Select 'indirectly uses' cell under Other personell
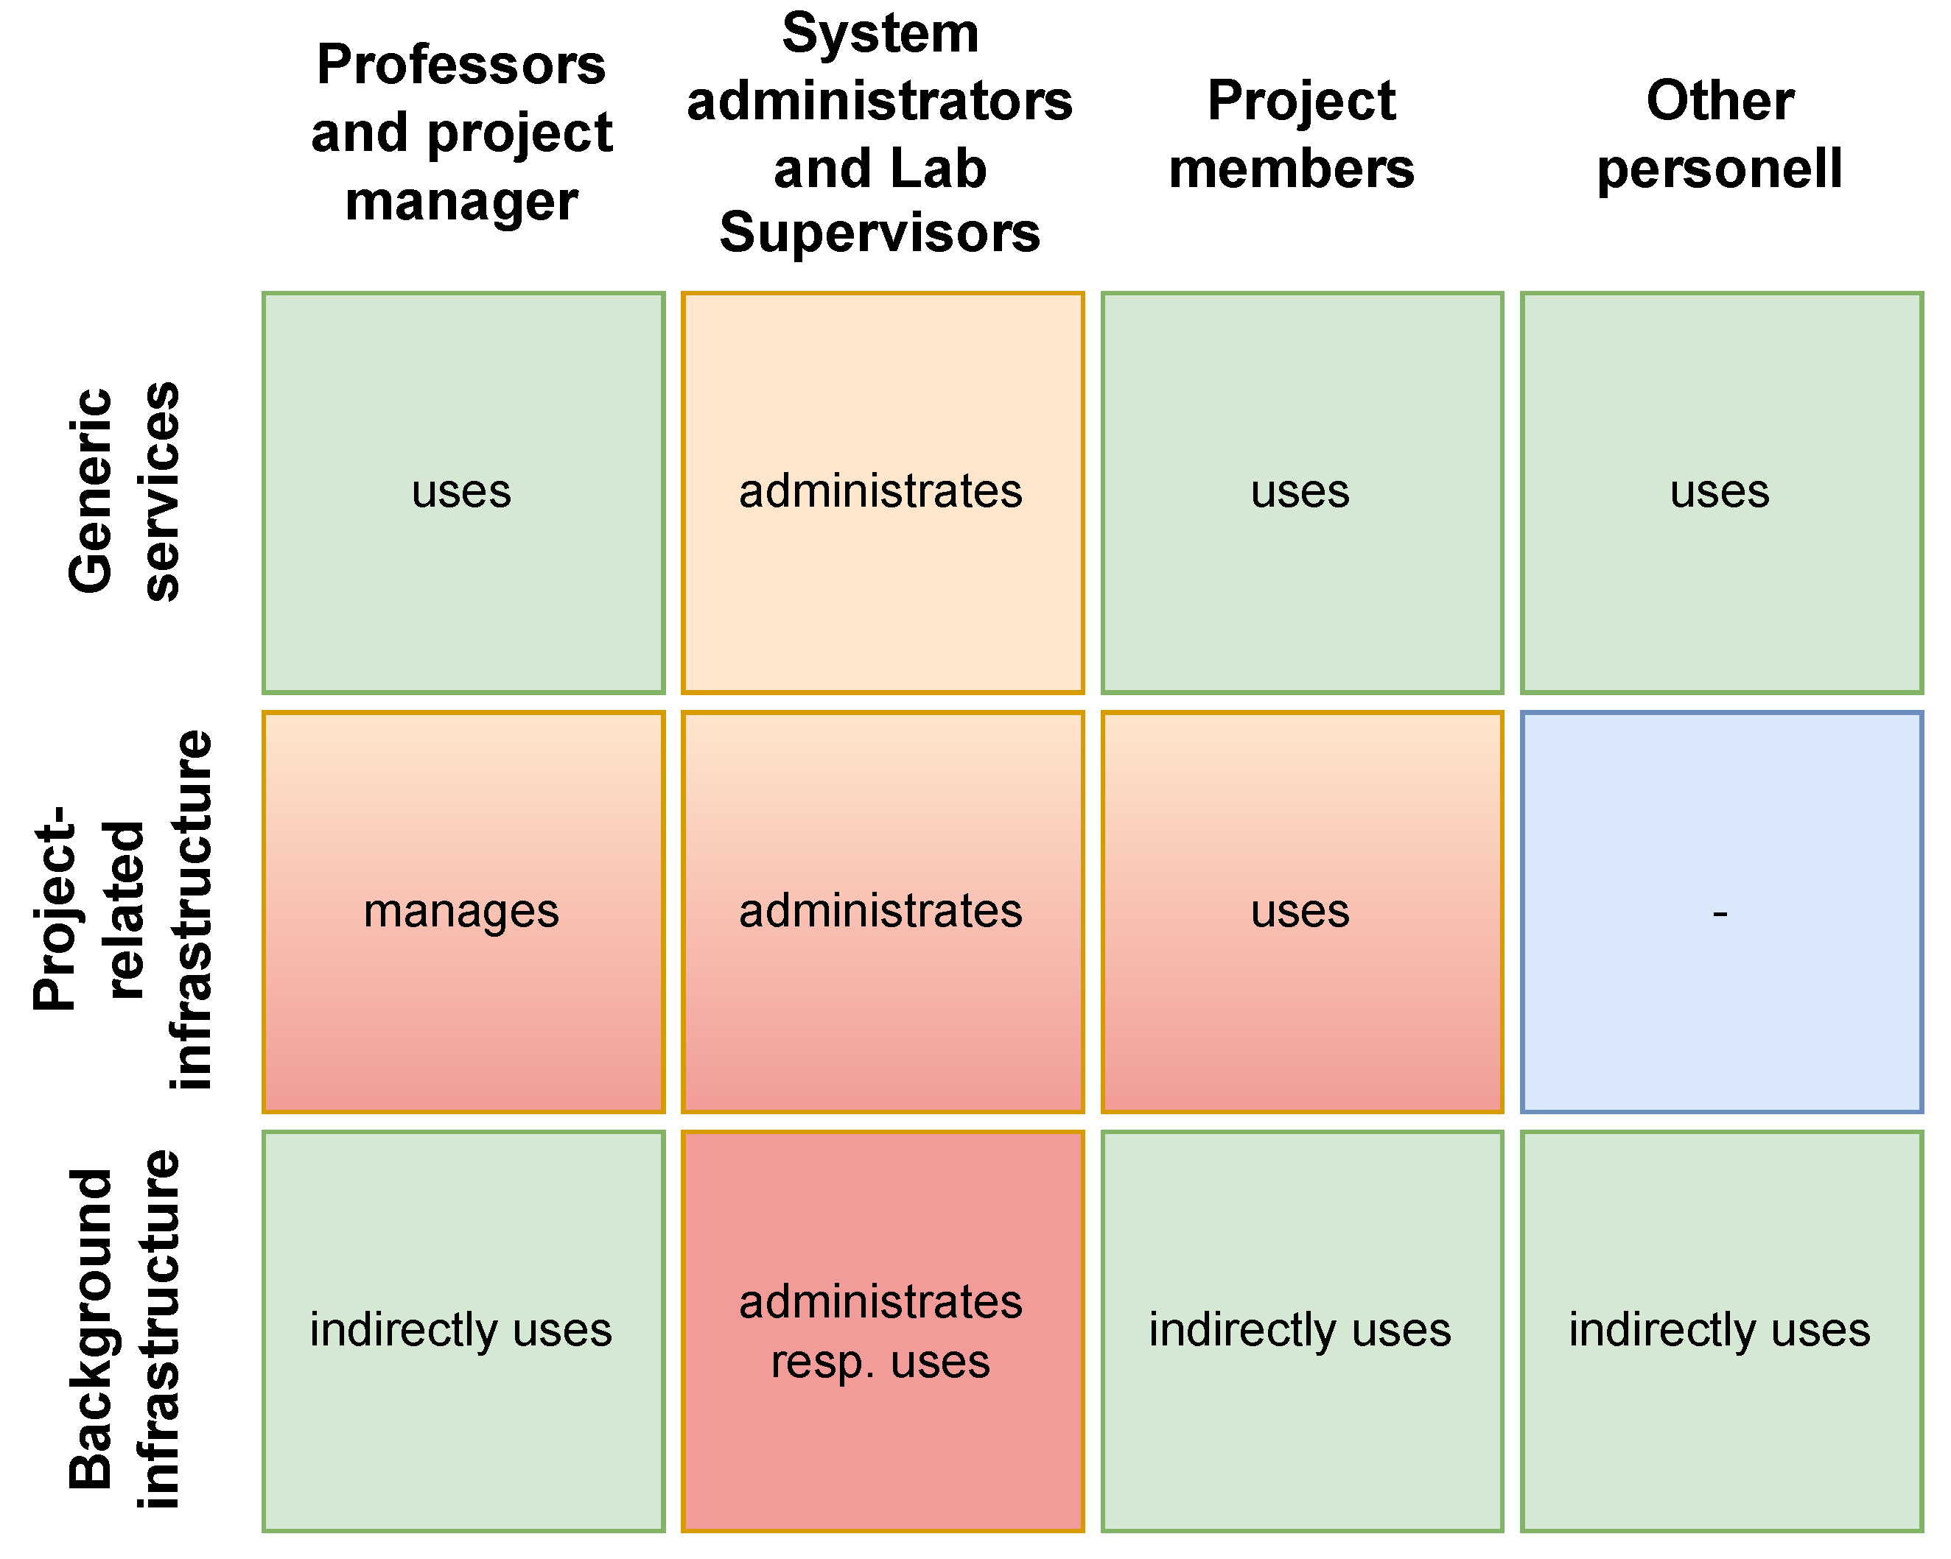The image size is (1951, 1559). [x=1721, y=1331]
